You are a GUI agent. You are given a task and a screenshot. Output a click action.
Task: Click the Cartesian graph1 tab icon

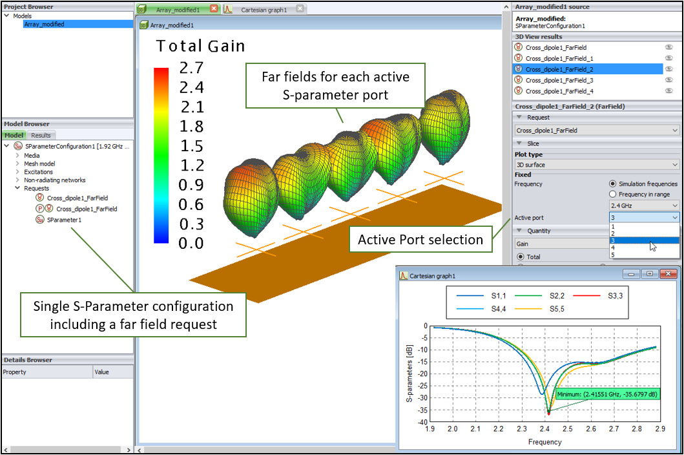[x=229, y=10]
